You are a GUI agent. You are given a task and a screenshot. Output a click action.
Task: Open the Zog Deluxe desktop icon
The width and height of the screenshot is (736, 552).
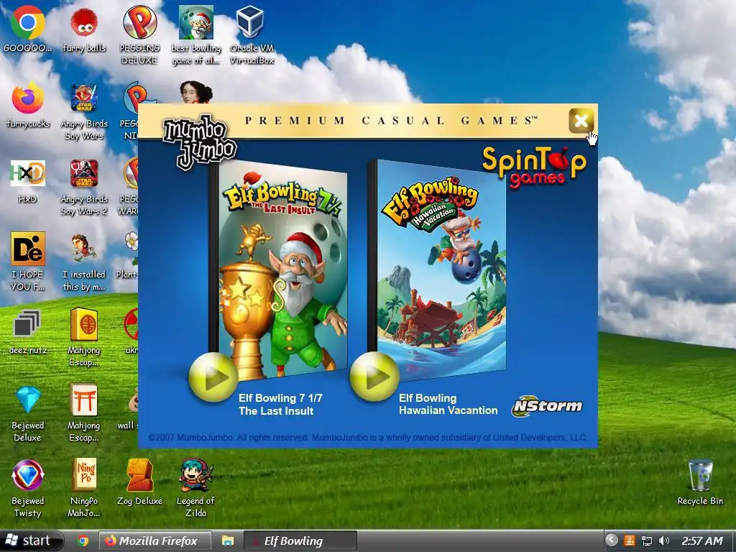click(x=140, y=475)
